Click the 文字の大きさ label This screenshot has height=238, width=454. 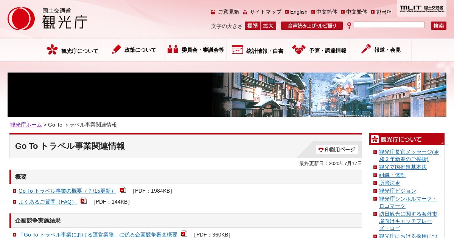(x=227, y=26)
